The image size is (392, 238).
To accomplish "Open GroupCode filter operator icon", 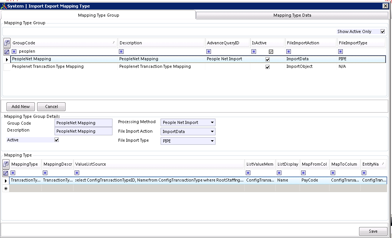I will [x=14, y=52].
